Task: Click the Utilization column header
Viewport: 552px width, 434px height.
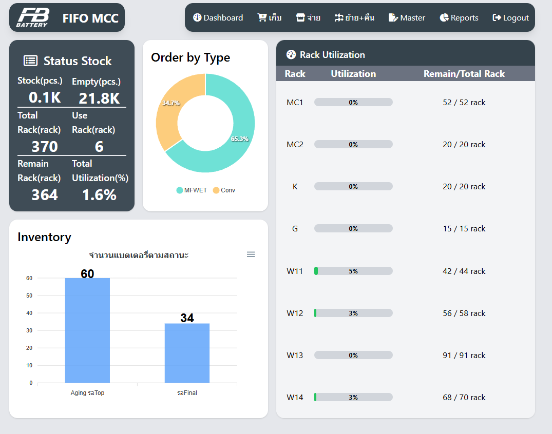Action: (x=353, y=73)
